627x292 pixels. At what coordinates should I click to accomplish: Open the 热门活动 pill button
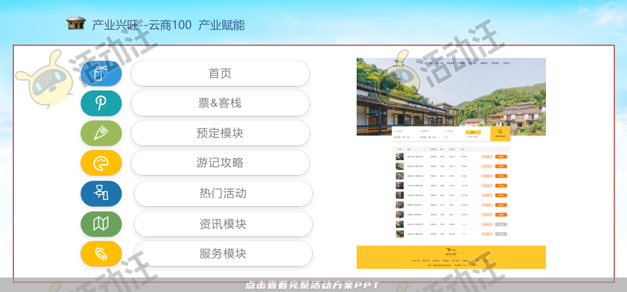pos(223,194)
